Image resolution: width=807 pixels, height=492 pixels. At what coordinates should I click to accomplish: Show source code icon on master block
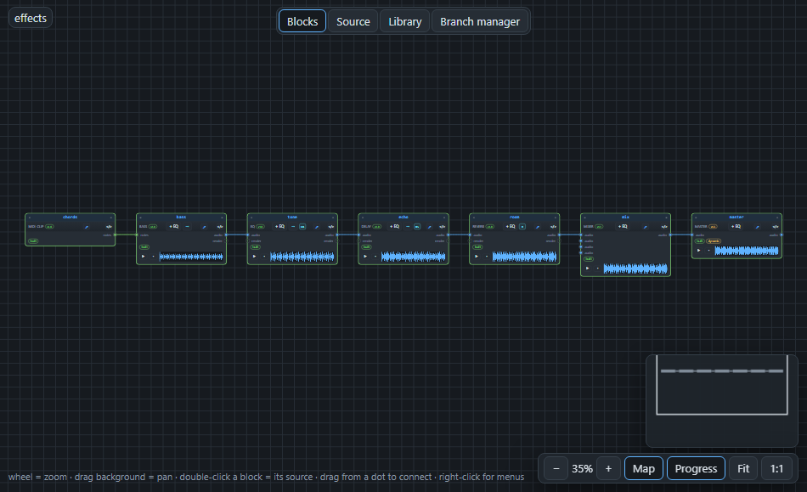click(x=775, y=226)
